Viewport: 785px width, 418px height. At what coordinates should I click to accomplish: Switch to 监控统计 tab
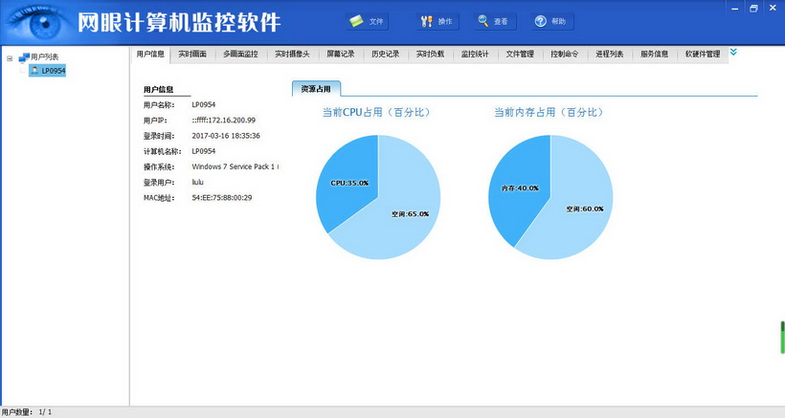click(x=475, y=54)
